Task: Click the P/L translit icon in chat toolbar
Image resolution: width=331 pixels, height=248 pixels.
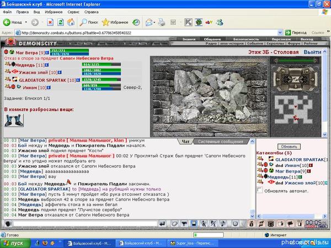Action: (x=213, y=224)
